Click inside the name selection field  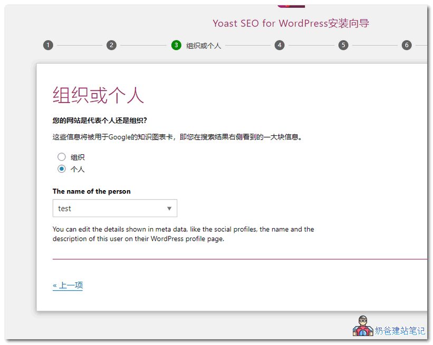[x=105, y=208]
